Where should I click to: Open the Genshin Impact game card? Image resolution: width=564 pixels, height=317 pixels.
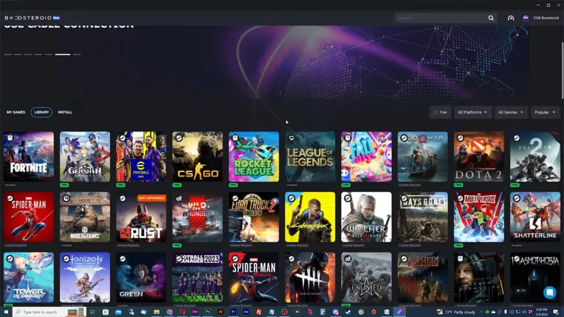pyautogui.click(x=85, y=157)
